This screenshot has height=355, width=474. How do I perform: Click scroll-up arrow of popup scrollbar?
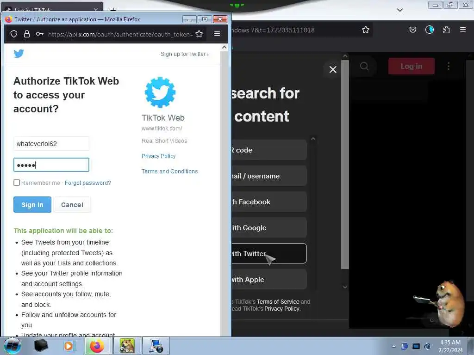[224, 47]
